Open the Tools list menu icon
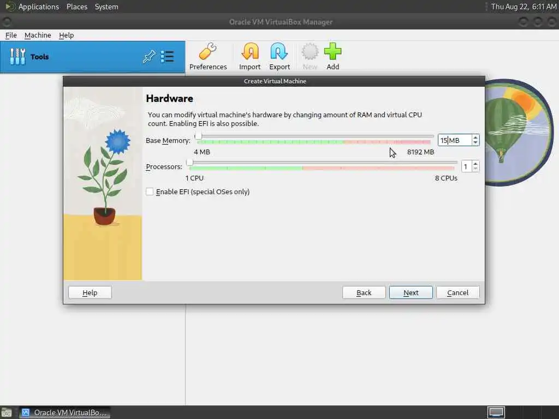 167,57
